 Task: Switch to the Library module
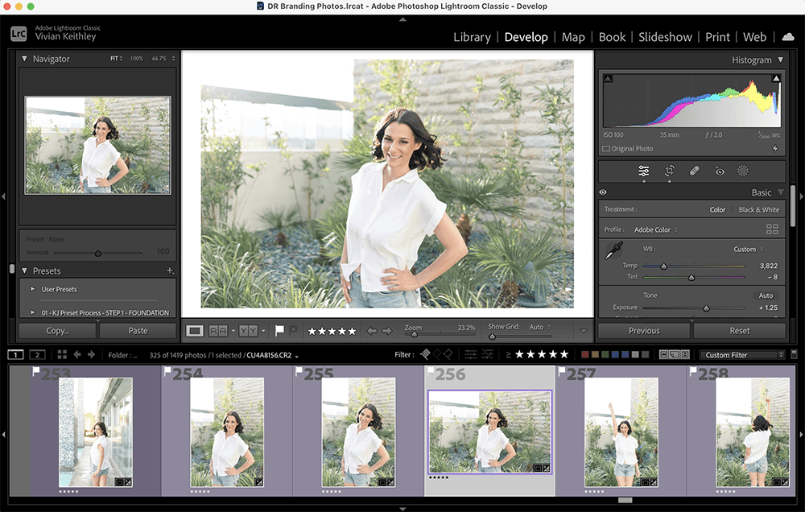click(472, 37)
